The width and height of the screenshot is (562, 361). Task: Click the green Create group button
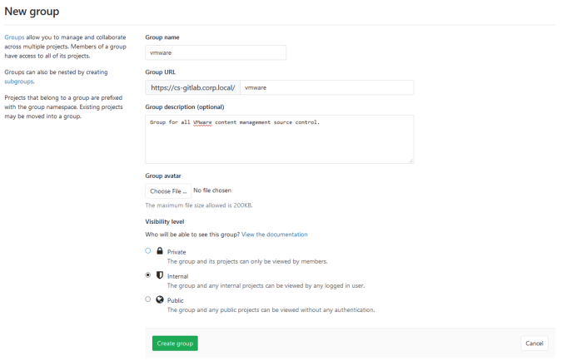pos(175,343)
